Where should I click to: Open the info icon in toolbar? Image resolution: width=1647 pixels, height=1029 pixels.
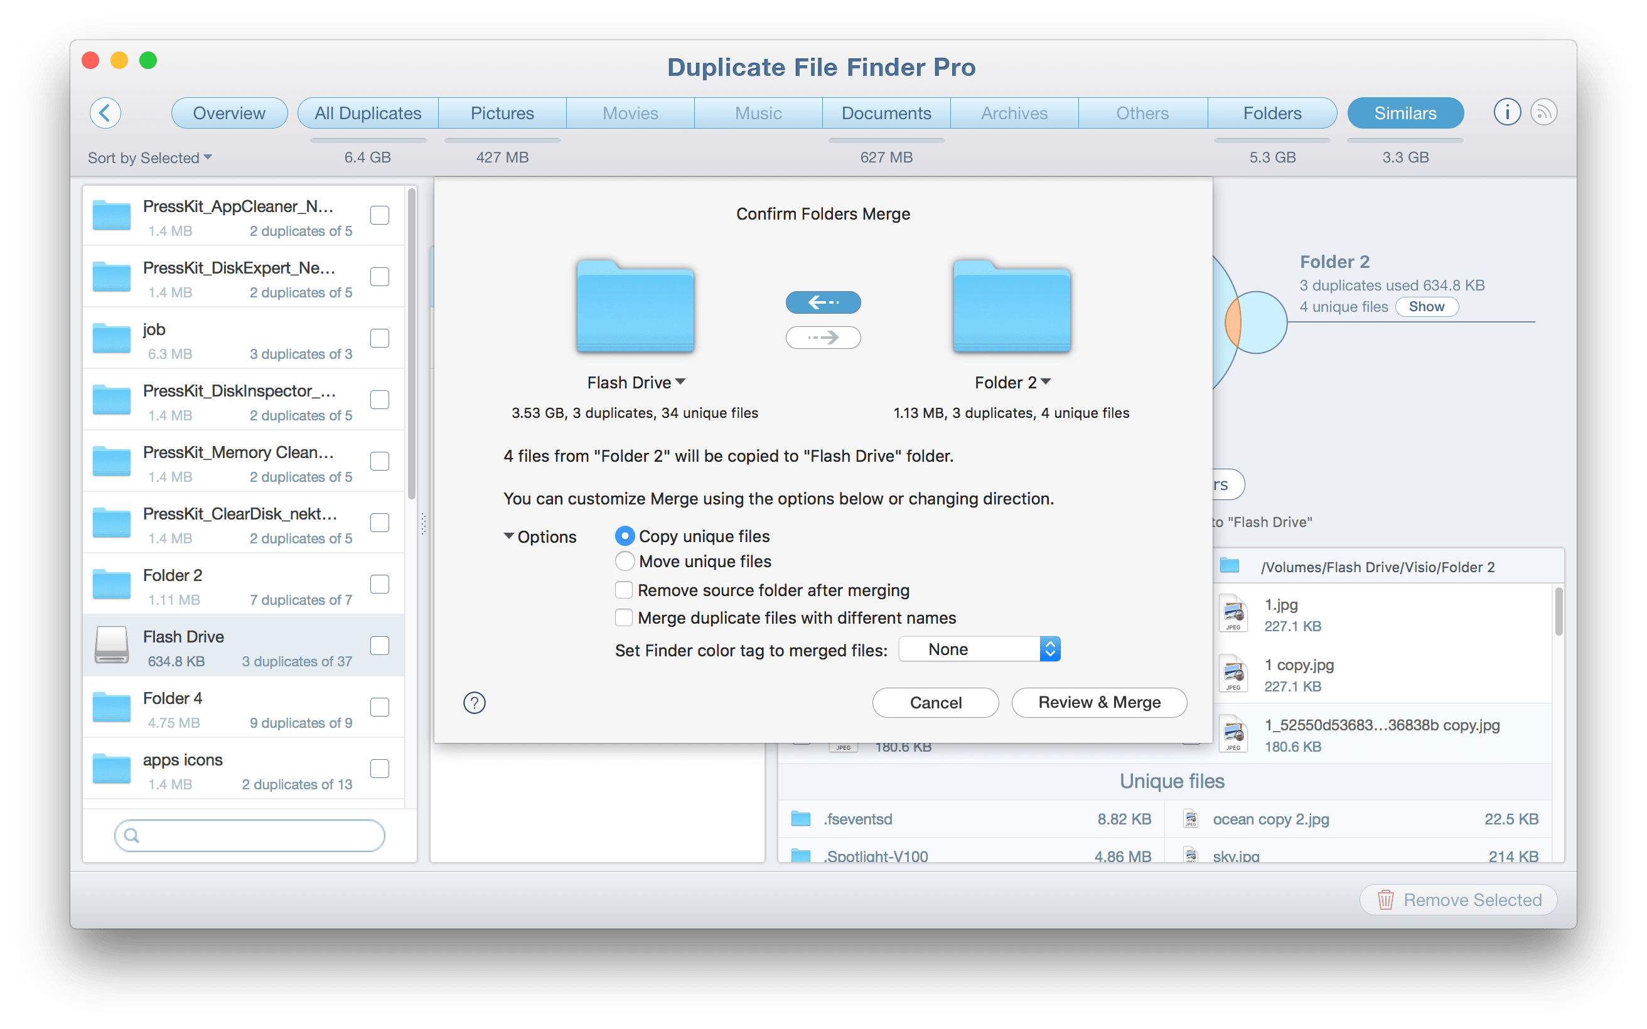1506,112
